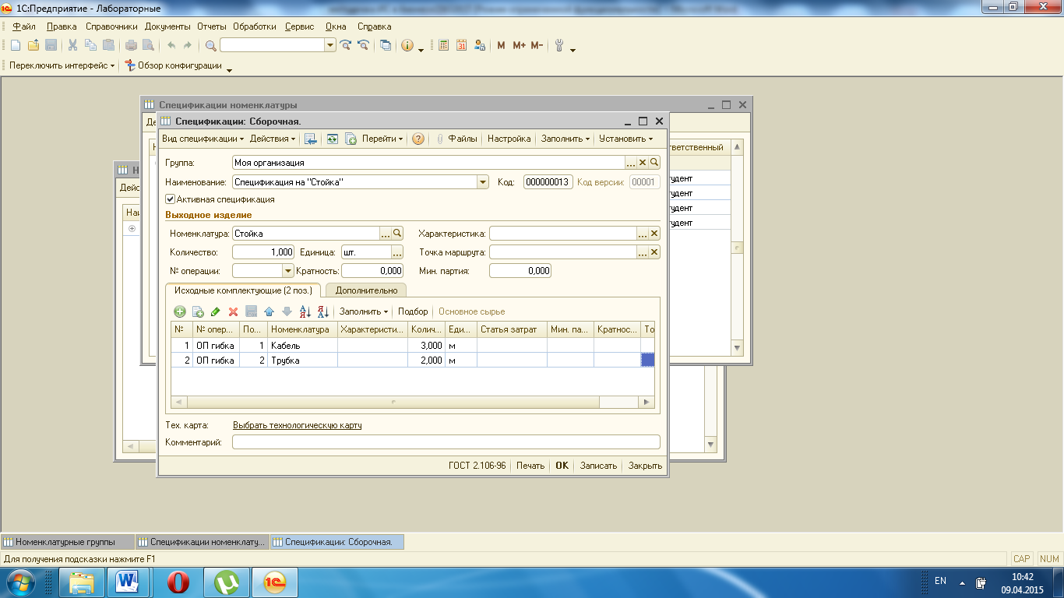Open the Заполнить dropdown in the components toolbar
The height and width of the screenshot is (598, 1064).
tap(364, 311)
